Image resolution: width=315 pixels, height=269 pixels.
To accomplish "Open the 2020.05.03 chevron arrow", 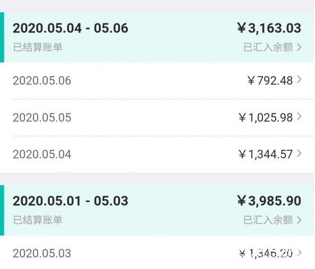I will coord(299,252).
